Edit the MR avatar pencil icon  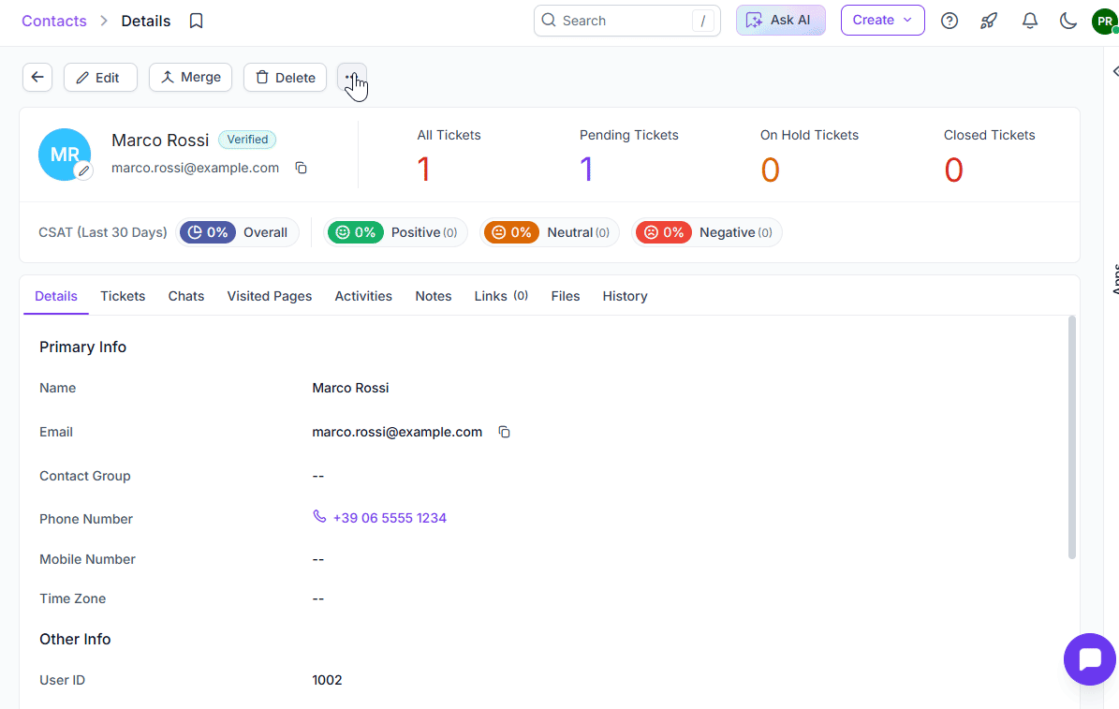point(84,170)
